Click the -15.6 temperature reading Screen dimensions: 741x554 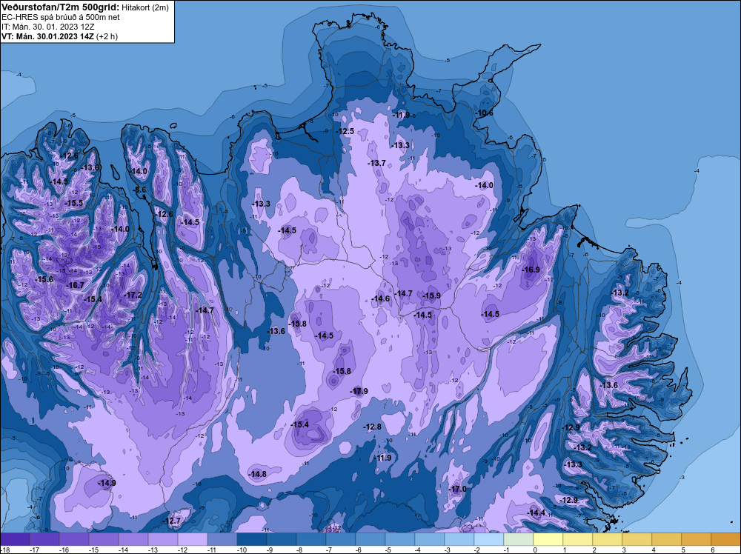44,279
